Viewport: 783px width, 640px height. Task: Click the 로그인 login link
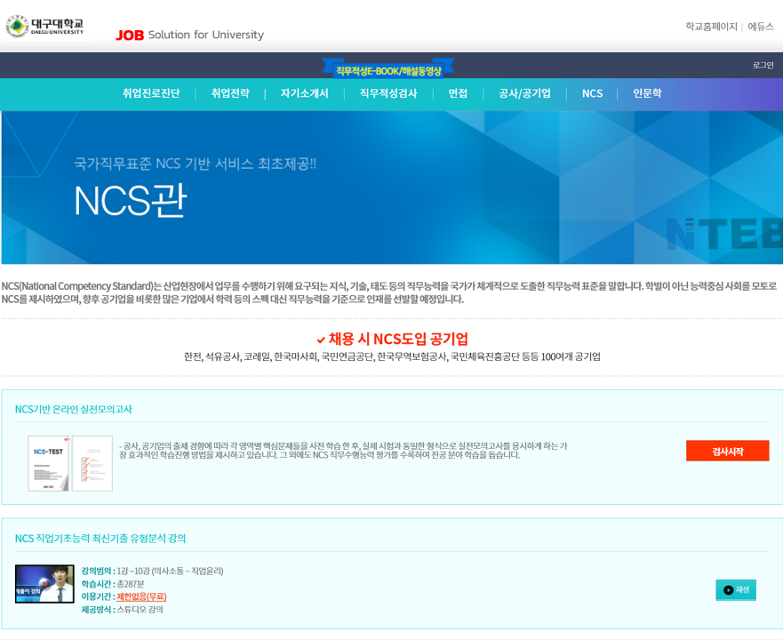coord(763,65)
